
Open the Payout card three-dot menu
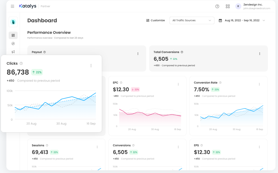point(138,54)
